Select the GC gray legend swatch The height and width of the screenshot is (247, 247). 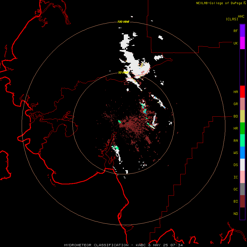(242, 189)
